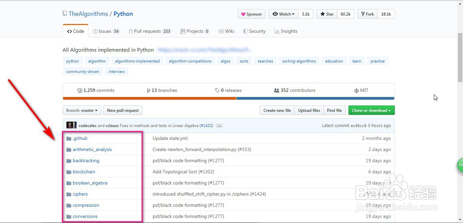Click the searches topic tag
The height and width of the screenshot is (223, 463).
pos(265,61)
